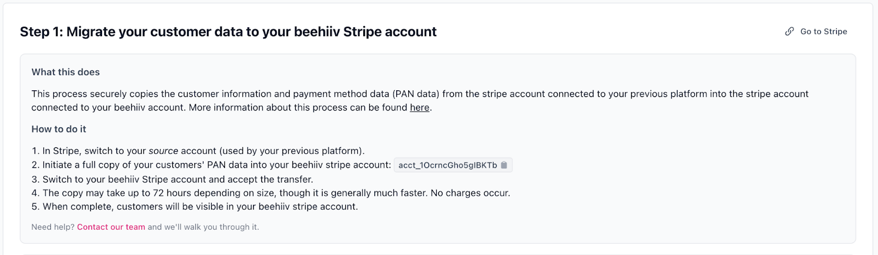
Task: Click the italic word "source" in instruction 1
Action: pos(163,151)
